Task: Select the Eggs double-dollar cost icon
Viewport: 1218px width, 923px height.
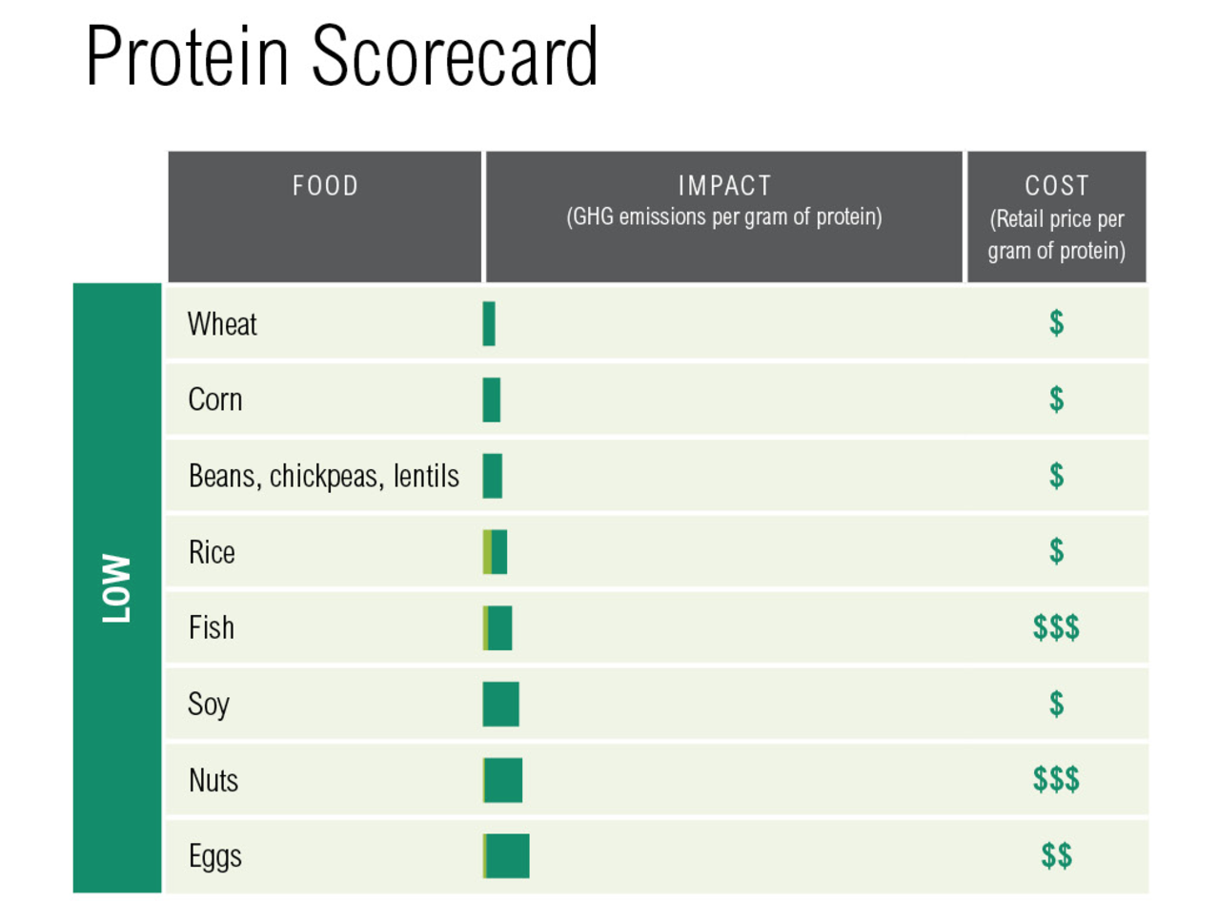Action: pyautogui.click(x=1056, y=856)
